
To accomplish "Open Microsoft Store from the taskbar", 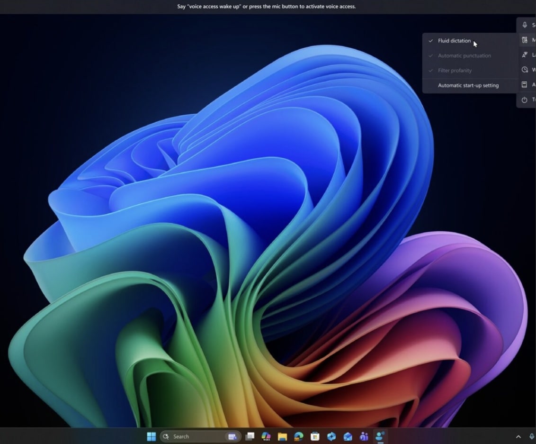I will pyautogui.click(x=314, y=436).
